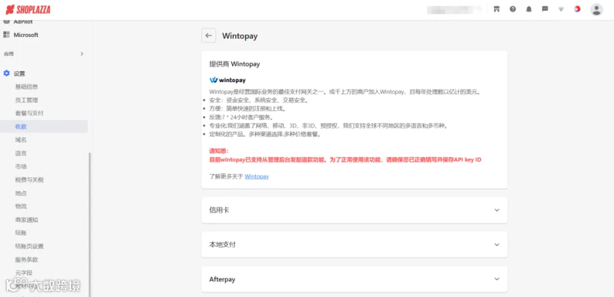
Task: Open 税费与关税 settings page
Action: tap(29, 180)
